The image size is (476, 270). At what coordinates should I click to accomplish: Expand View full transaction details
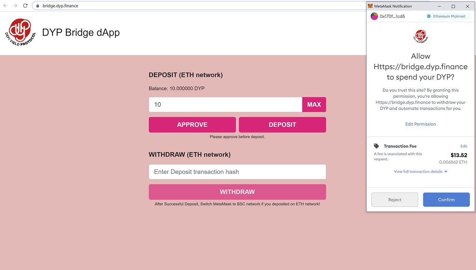[421, 172]
